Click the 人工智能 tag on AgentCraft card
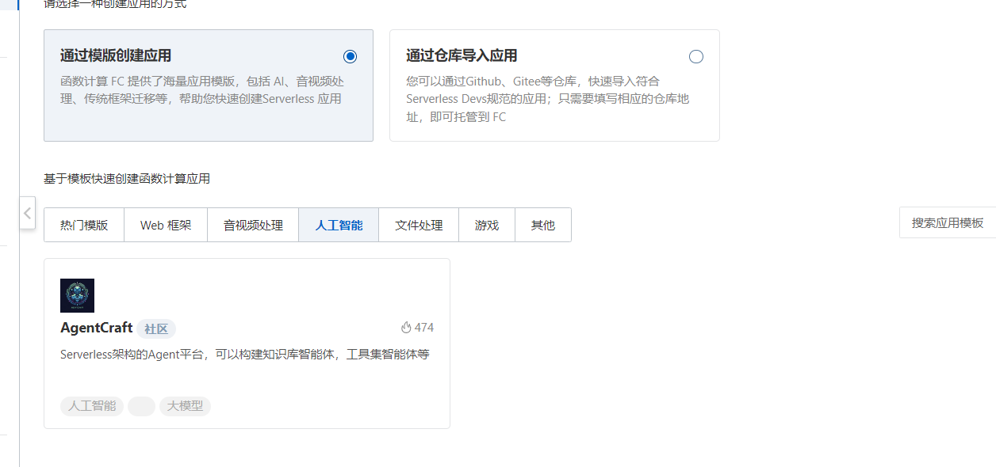 coord(92,406)
